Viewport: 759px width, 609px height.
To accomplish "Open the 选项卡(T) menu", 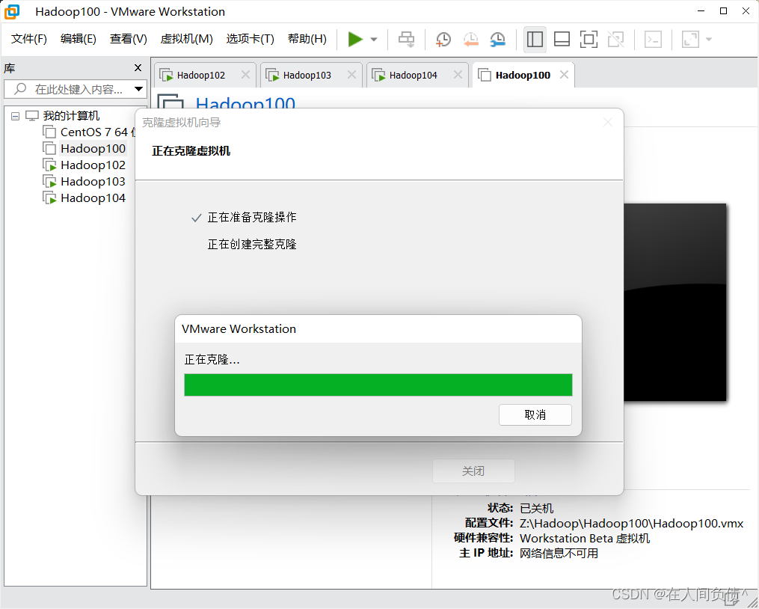I will pos(251,39).
